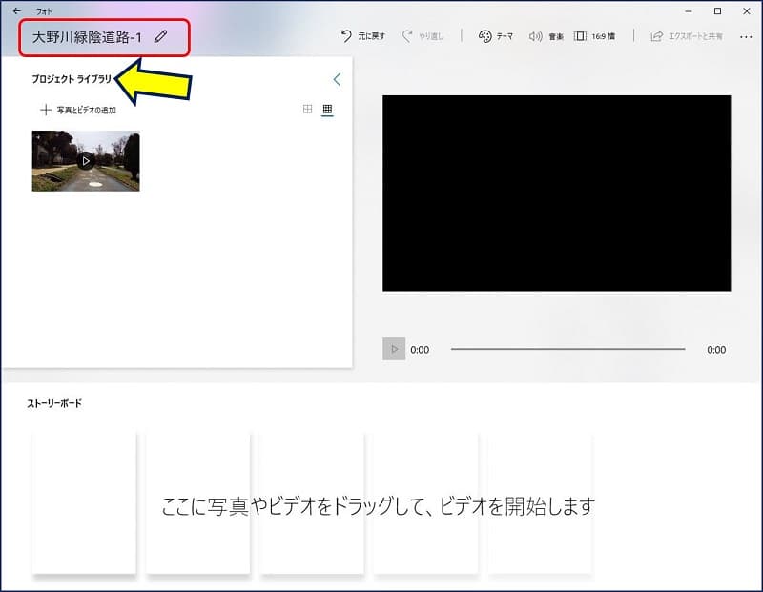Click the first empty storyboard slot

click(84, 502)
